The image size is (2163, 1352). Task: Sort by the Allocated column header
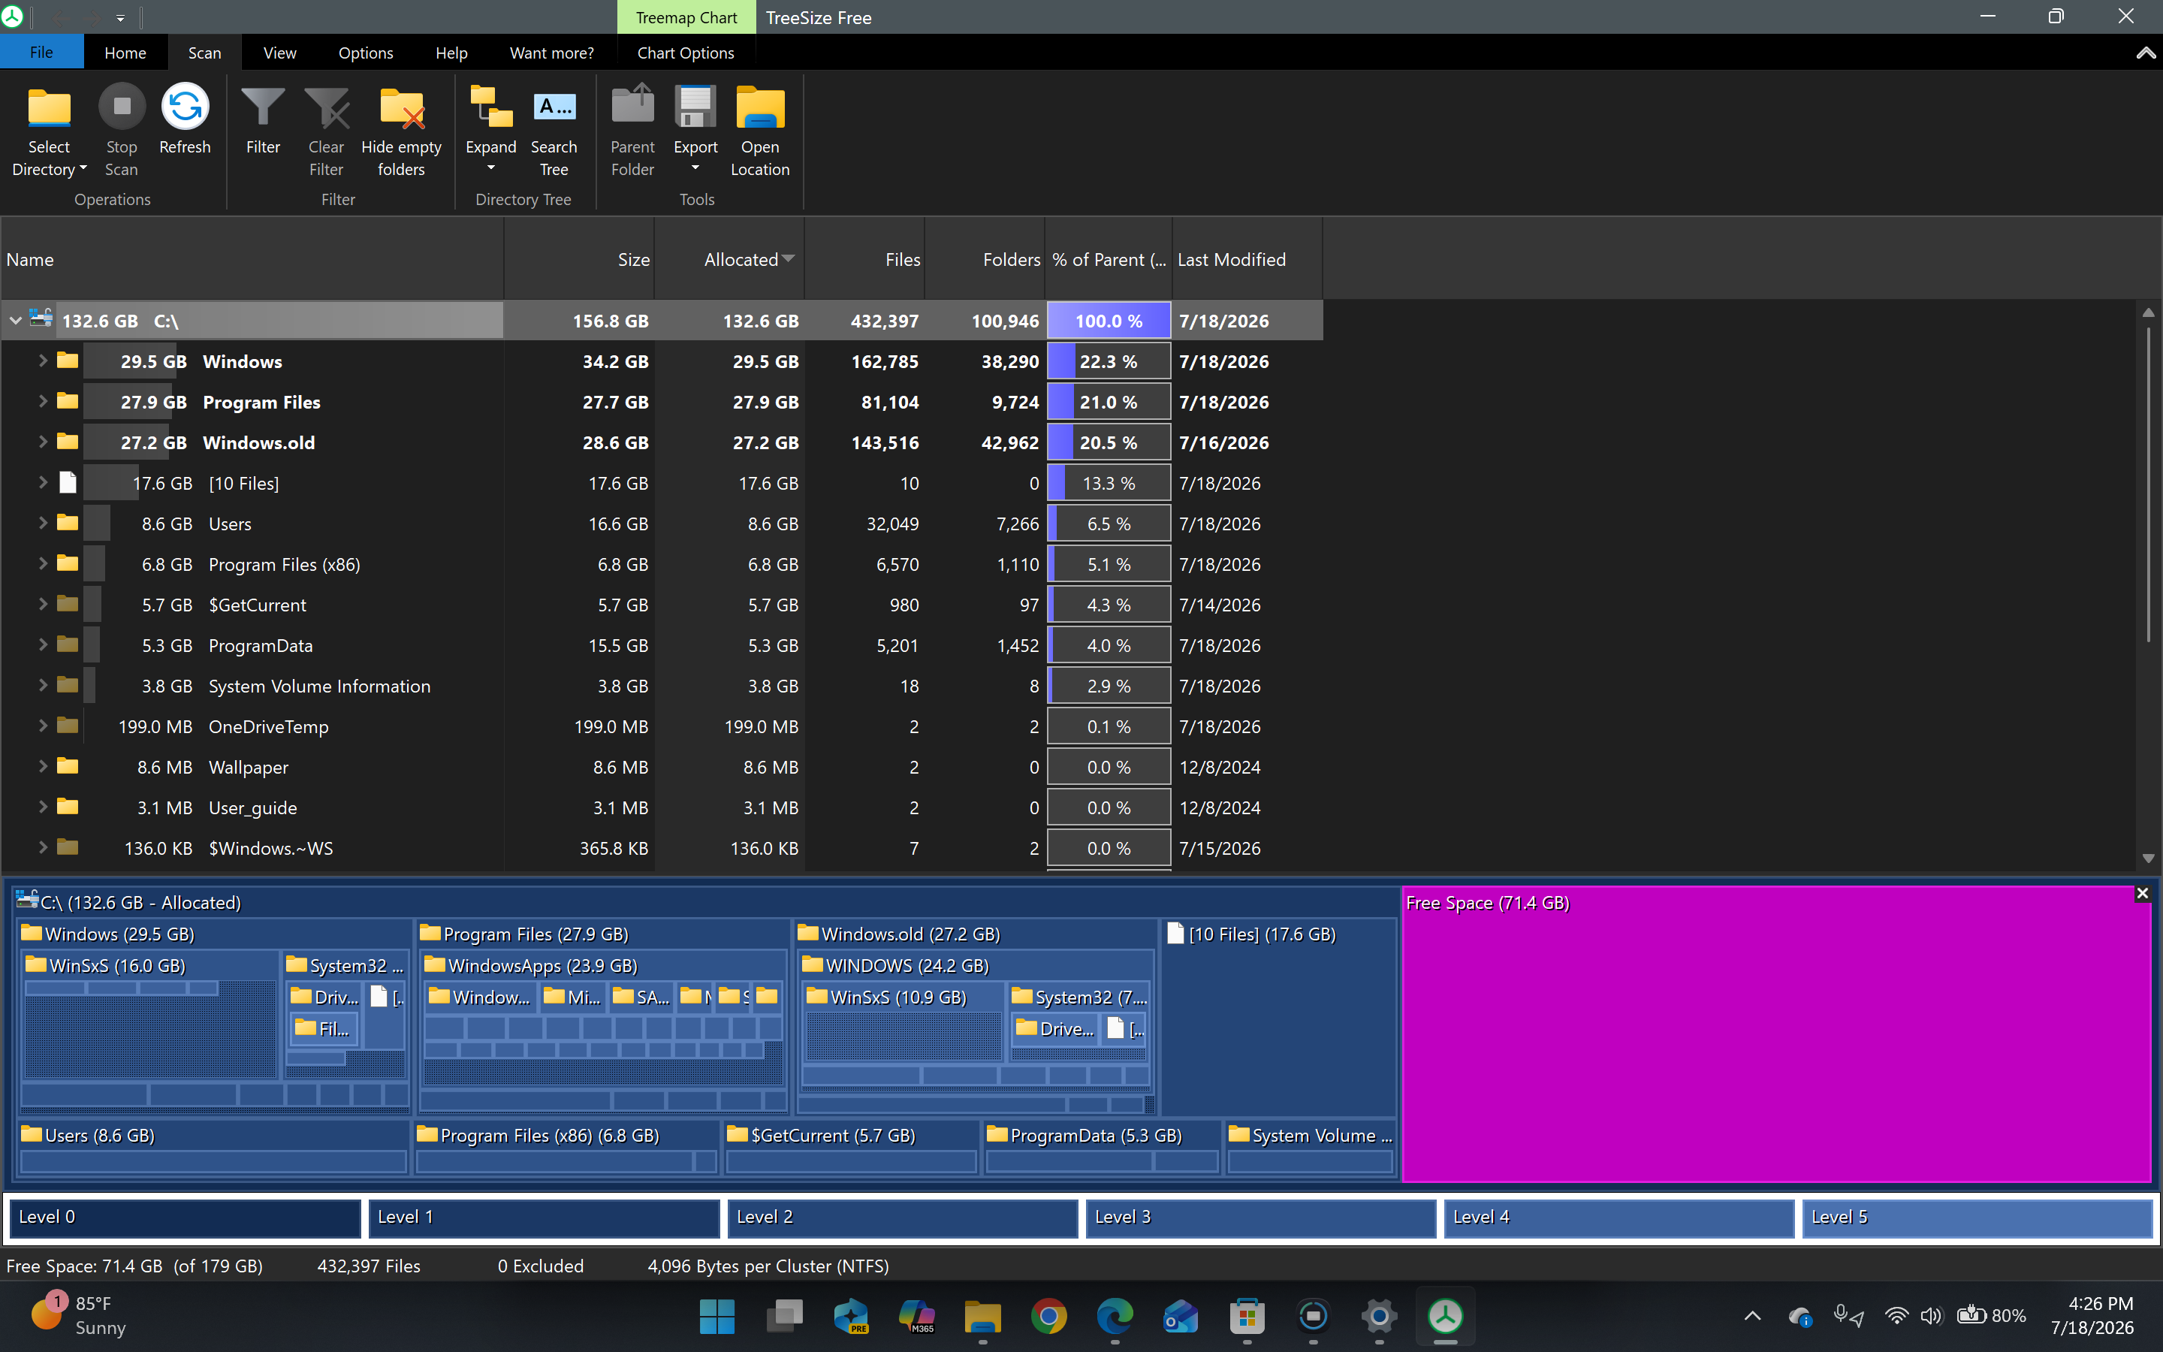point(729,259)
